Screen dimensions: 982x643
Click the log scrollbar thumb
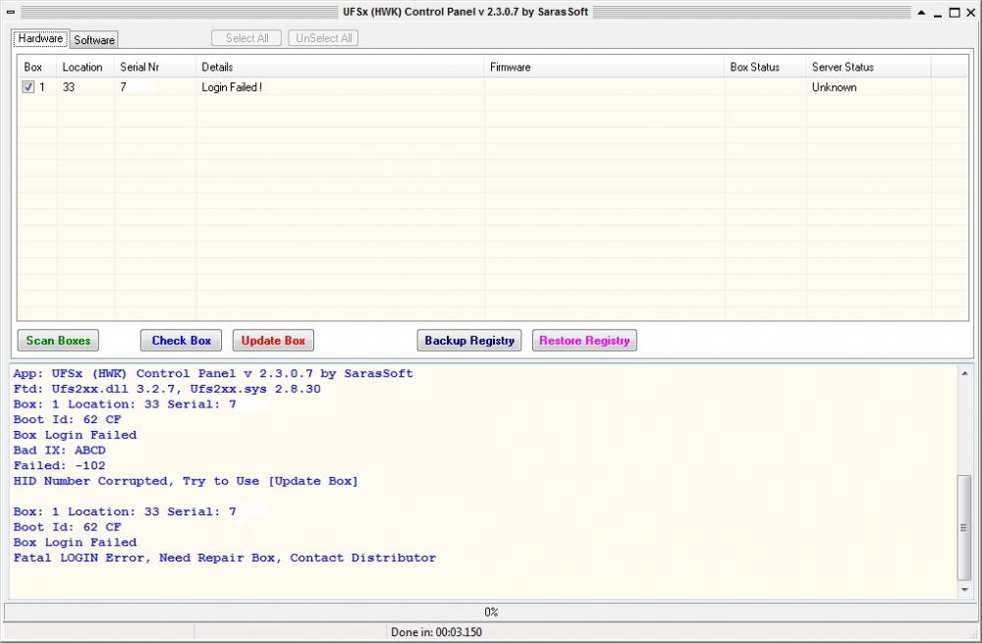964,528
